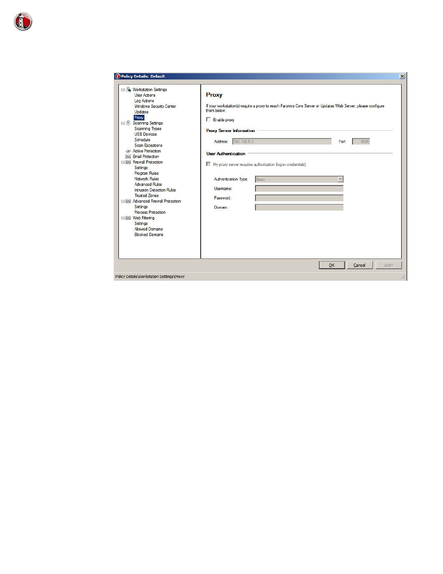
Task: Collapse the Workstation Settings tree node
Action: (123, 90)
